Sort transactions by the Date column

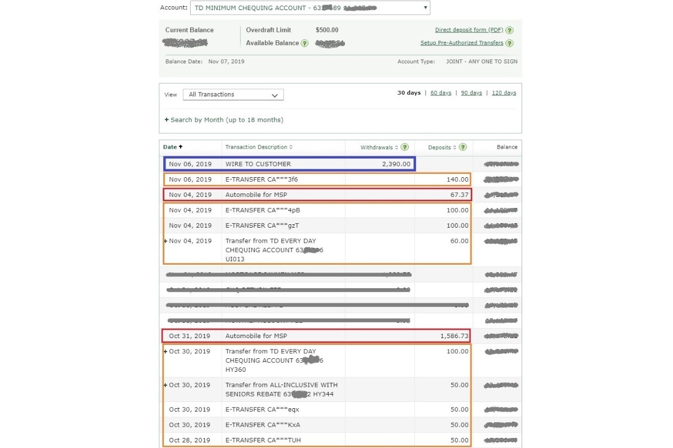173,147
